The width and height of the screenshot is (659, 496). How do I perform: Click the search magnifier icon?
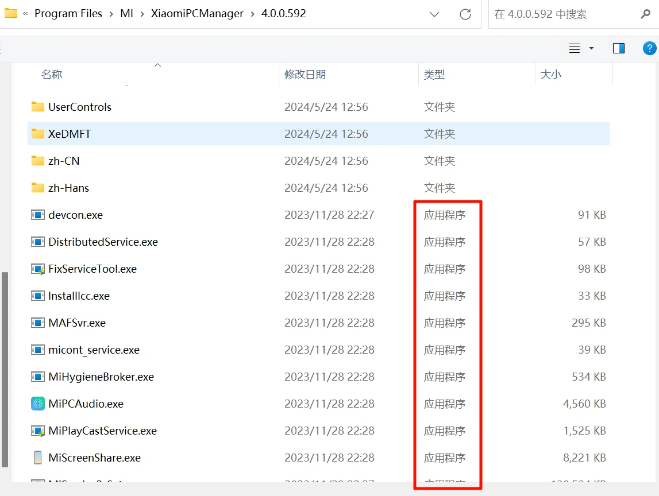[645, 14]
